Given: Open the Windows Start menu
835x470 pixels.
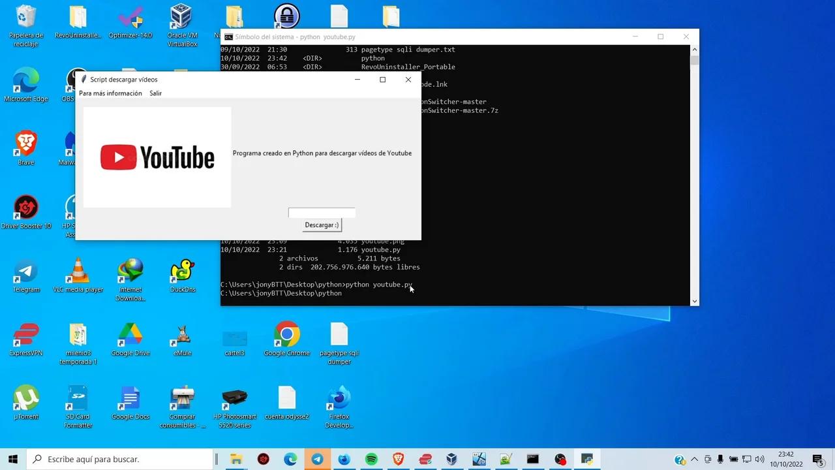Looking at the screenshot, I should point(12,459).
